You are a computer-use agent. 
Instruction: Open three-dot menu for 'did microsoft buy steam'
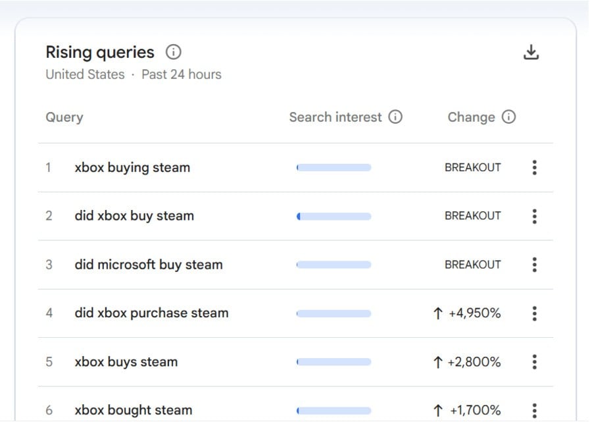tap(534, 265)
